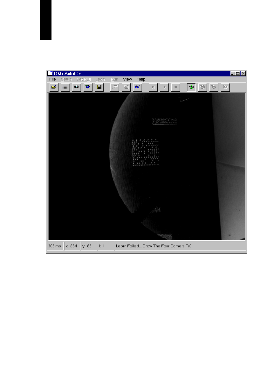Click the DMx AutoID+ title bar icon

(x=50, y=73)
